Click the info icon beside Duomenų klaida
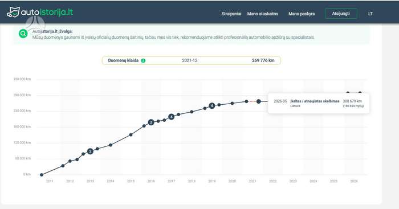This screenshot has height=209, width=399. [x=143, y=61]
